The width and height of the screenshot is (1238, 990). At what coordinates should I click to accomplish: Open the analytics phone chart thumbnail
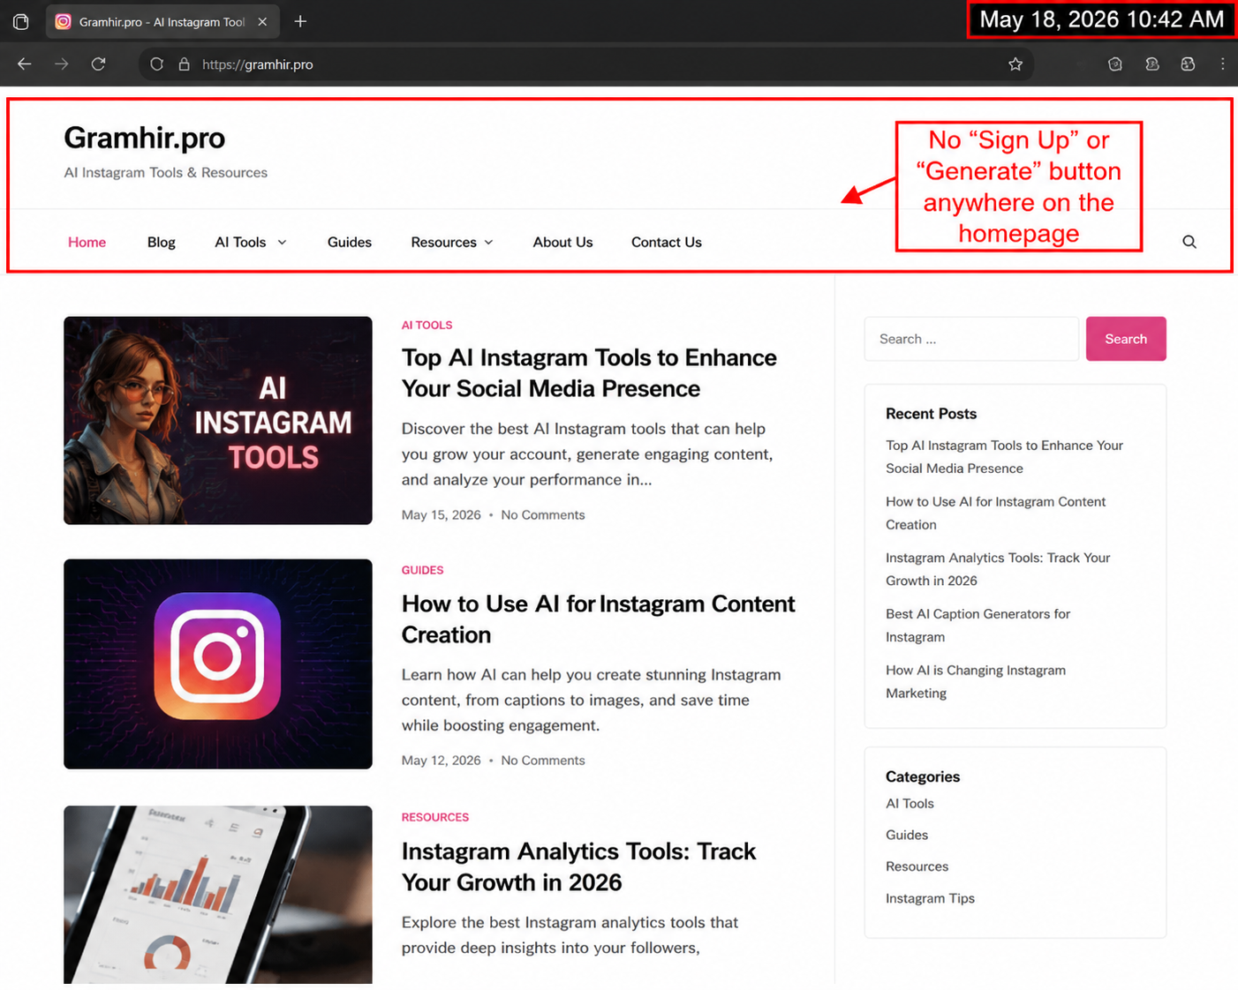pyautogui.click(x=218, y=894)
